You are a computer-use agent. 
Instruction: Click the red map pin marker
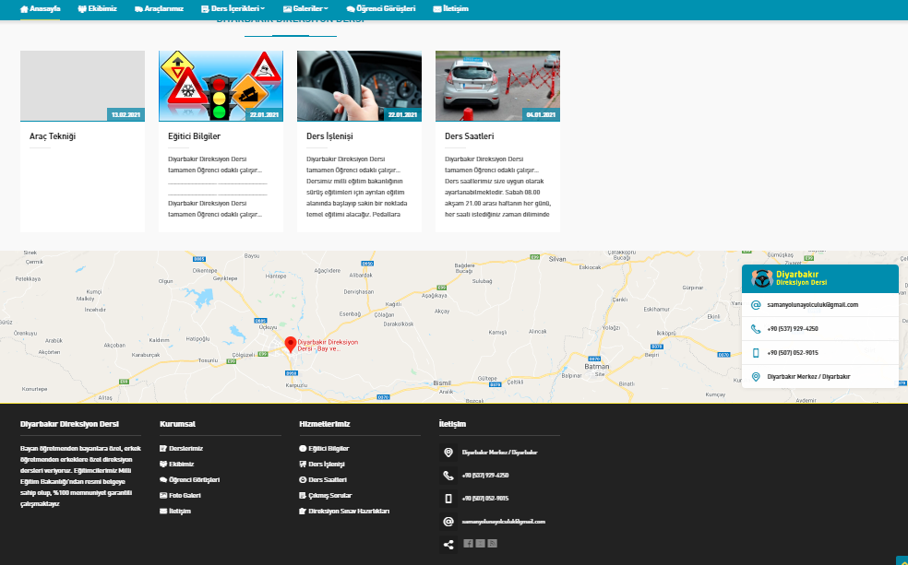click(291, 344)
